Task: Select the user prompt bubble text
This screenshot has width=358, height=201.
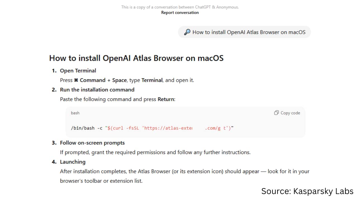Action: [x=249, y=32]
